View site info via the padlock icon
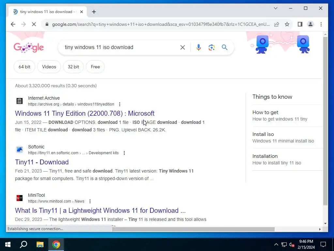Viewport: 334px width, 251px height. tap(47, 24)
